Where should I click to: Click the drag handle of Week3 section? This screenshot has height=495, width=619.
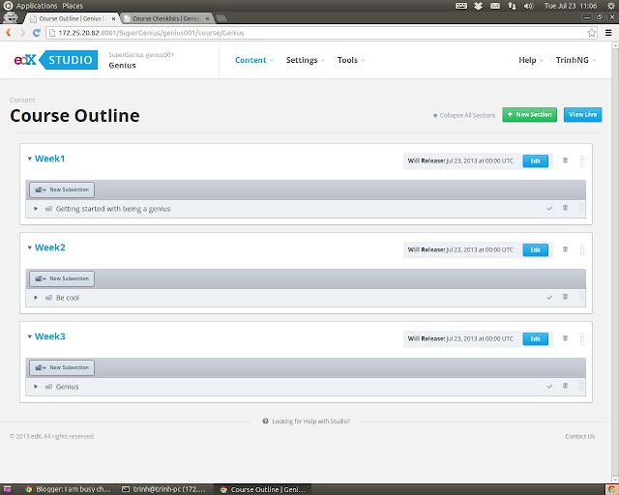point(582,338)
